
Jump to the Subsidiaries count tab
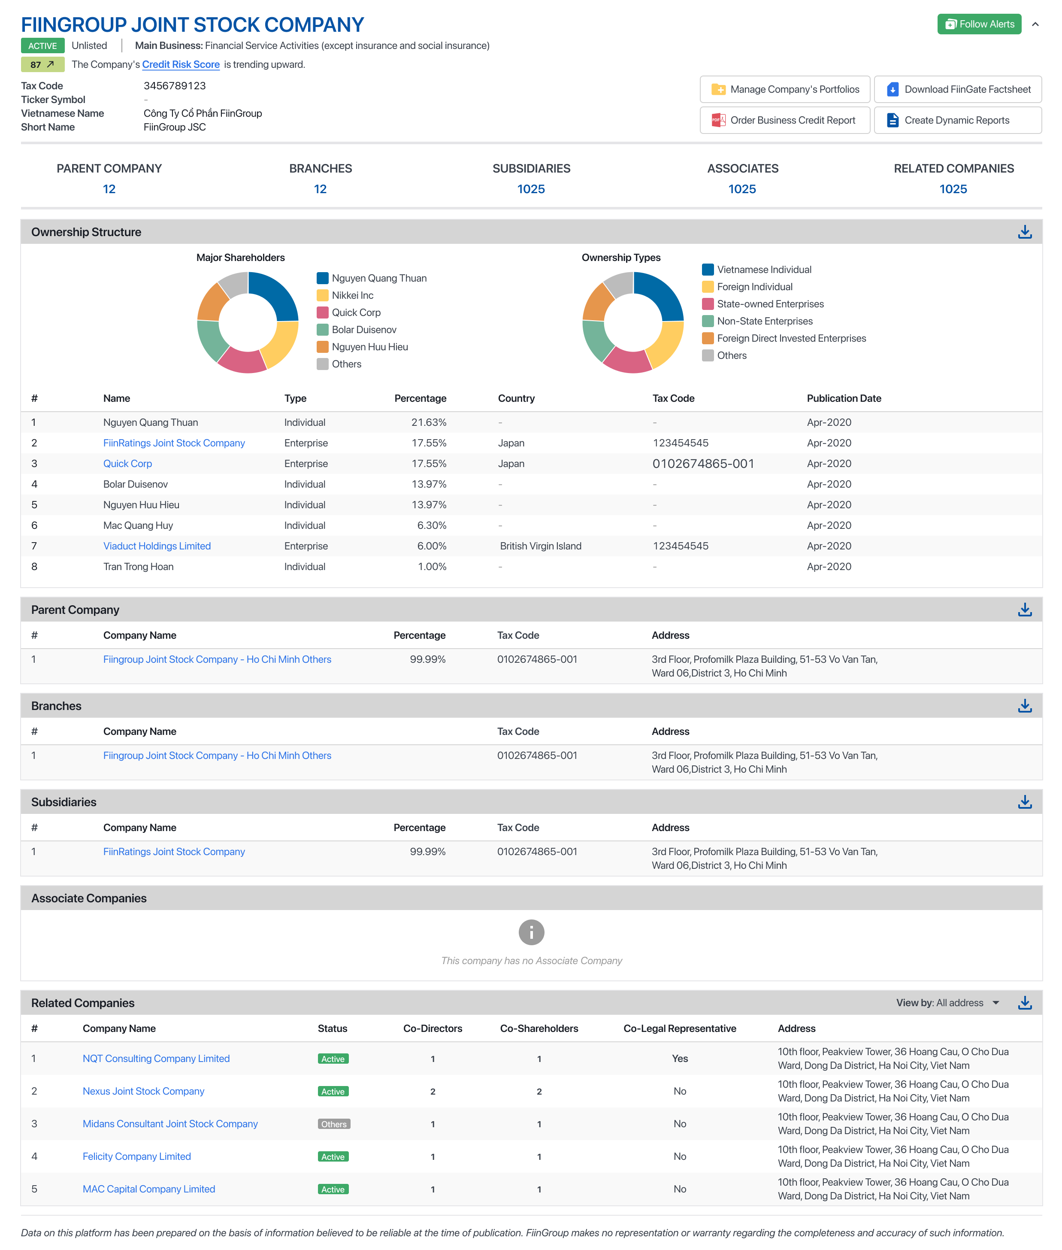tap(531, 189)
